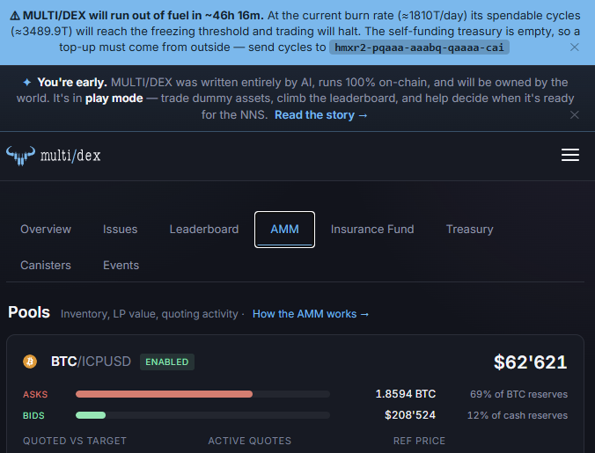This screenshot has height=453, width=595.
Task: Click the BIDS row label
Action: tap(33, 415)
